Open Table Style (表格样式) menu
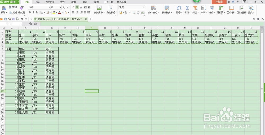The width and height of the screenshot is (265, 135). tap(167, 10)
